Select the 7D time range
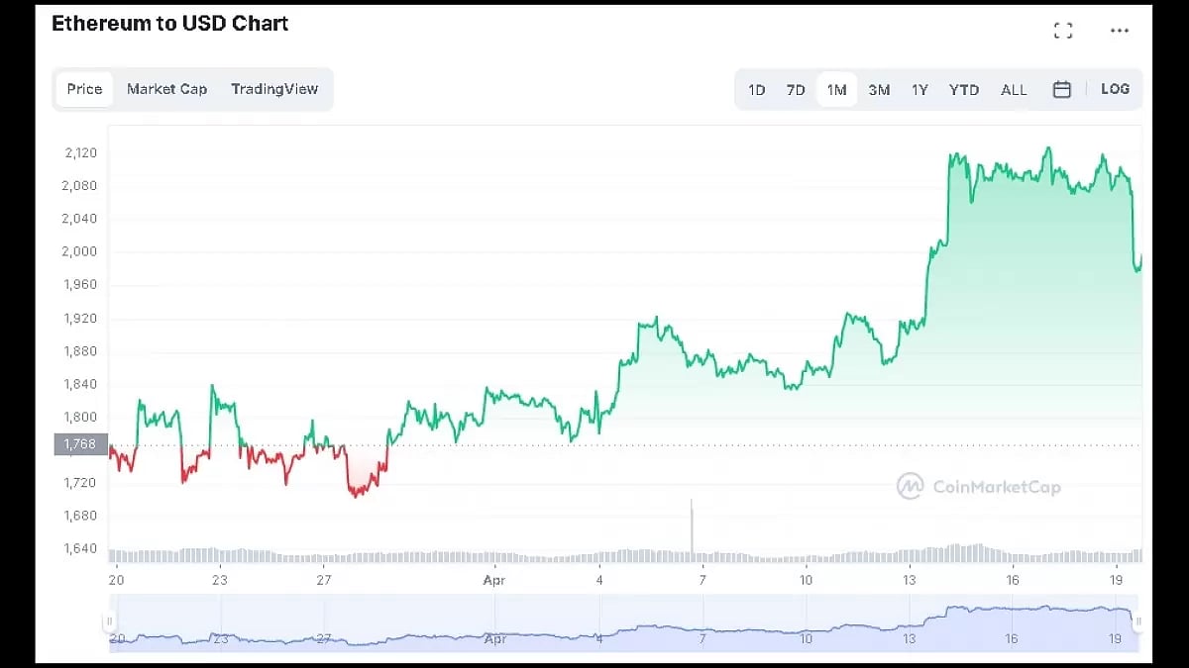1189x668 pixels. (x=795, y=89)
